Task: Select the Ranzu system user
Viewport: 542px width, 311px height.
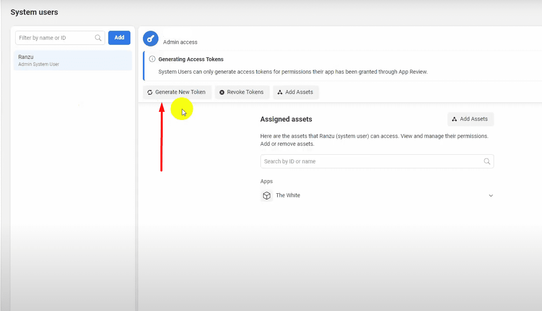Action: [73, 60]
